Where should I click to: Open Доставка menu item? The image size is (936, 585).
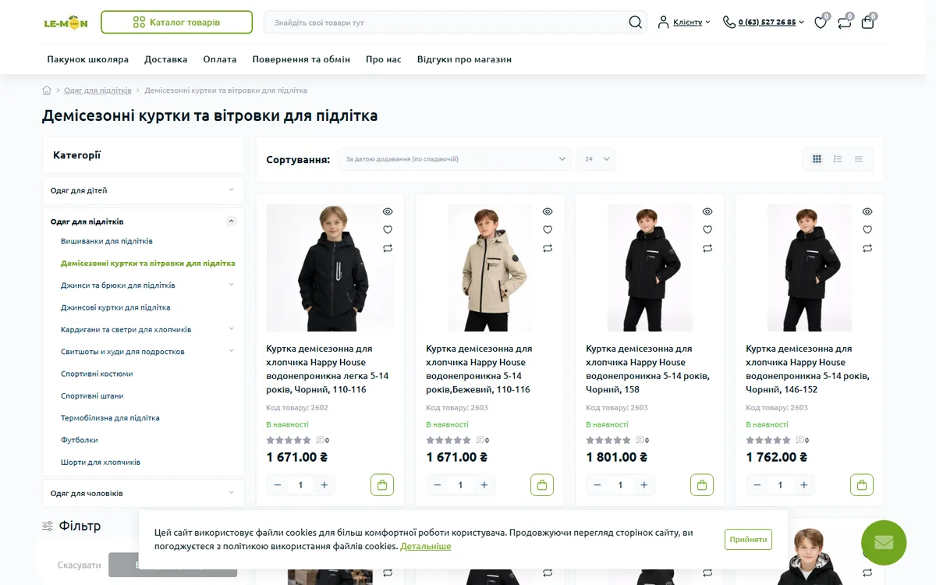(166, 59)
